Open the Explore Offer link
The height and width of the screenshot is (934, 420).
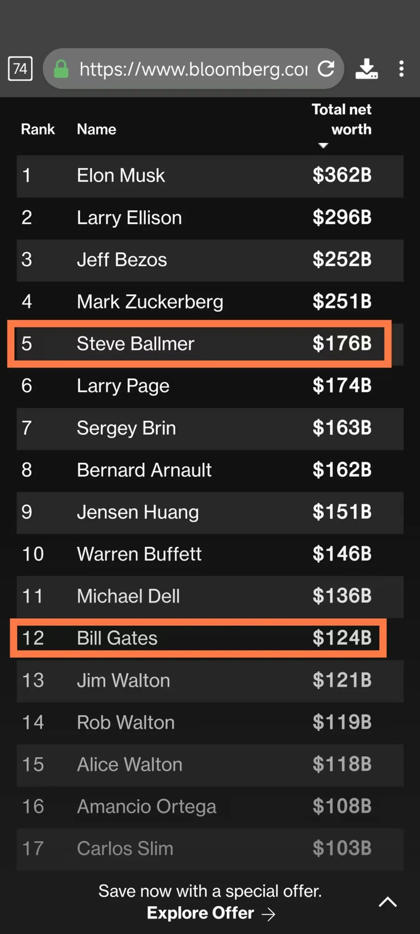tap(201, 914)
